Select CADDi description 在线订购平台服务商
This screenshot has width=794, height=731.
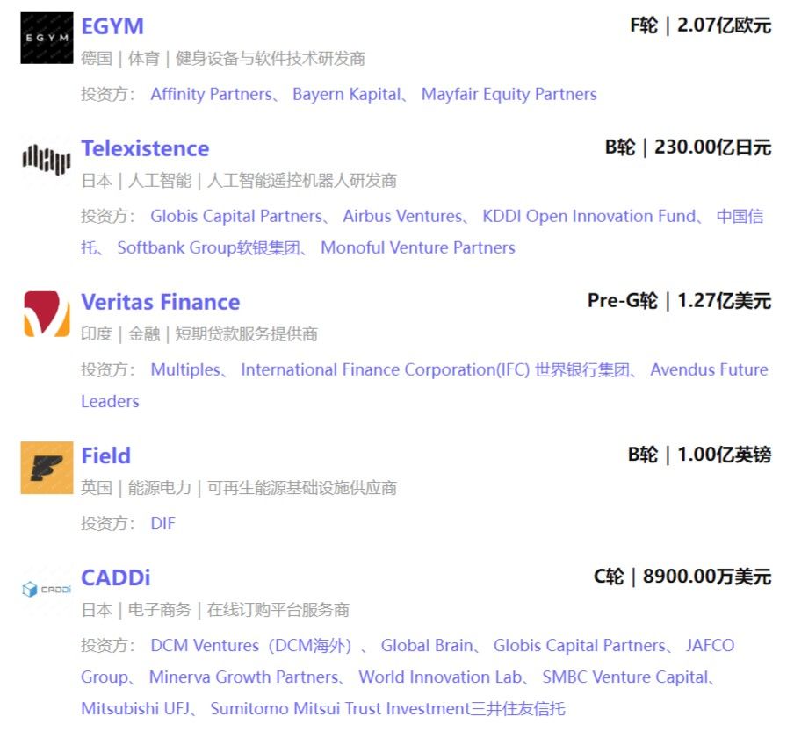pos(278,610)
